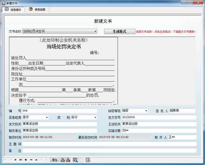This screenshot has width=205, height=165.
Task: Click into the 主题词 text field
Action: pos(109,144)
